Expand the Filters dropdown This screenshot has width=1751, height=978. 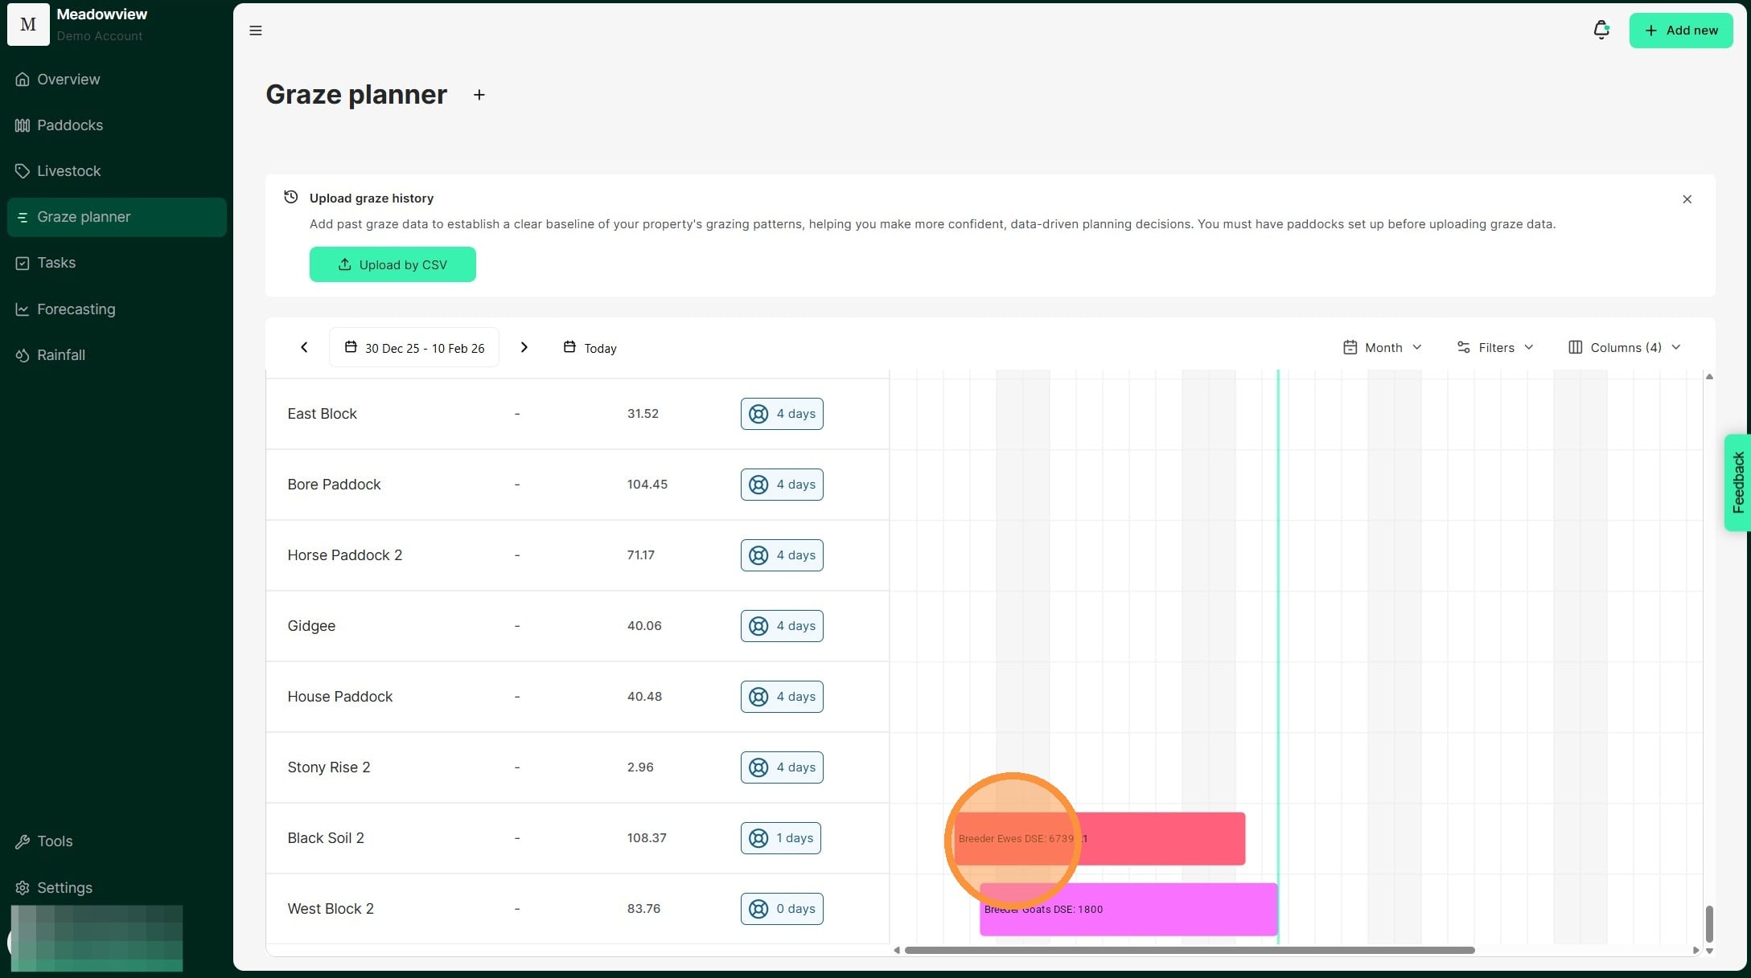1495,347
